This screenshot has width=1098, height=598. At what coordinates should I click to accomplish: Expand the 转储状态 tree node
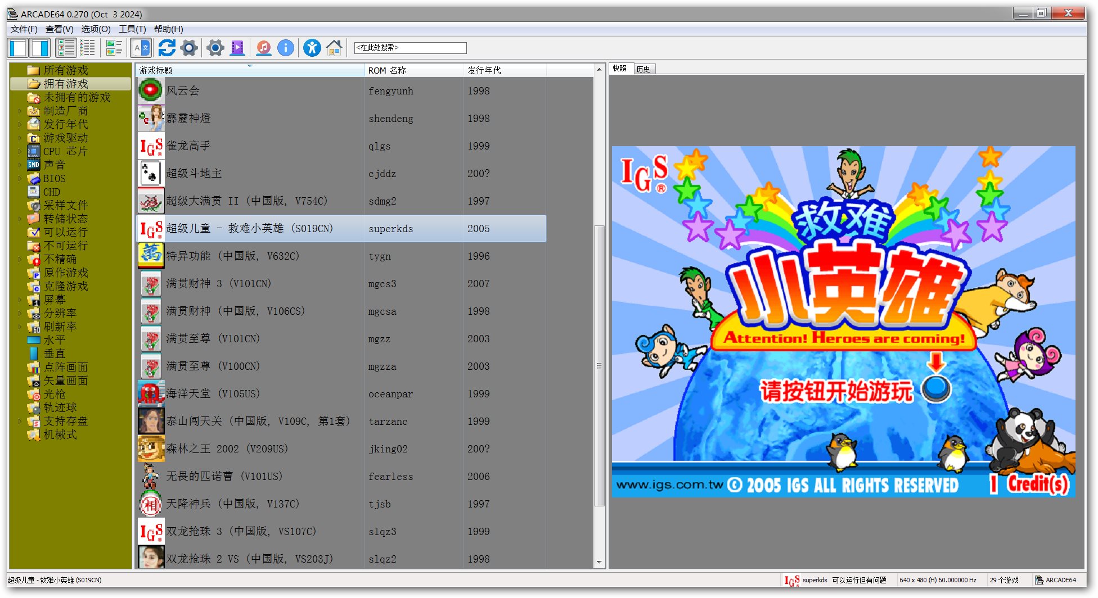pyautogui.click(x=20, y=219)
